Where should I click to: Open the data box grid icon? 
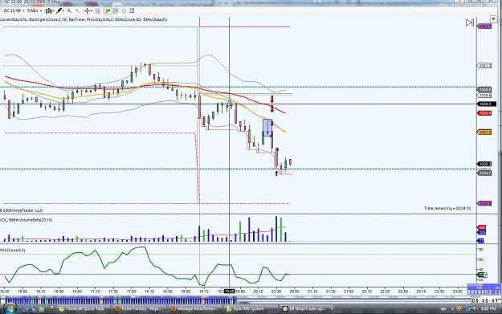coord(132,11)
